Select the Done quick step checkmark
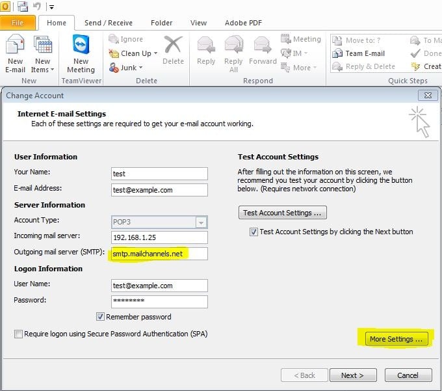 point(415,53)
